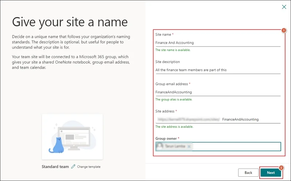Select the Standard team template thumbnail
Viewport: 291px width, 181px height.
point(72,137)
